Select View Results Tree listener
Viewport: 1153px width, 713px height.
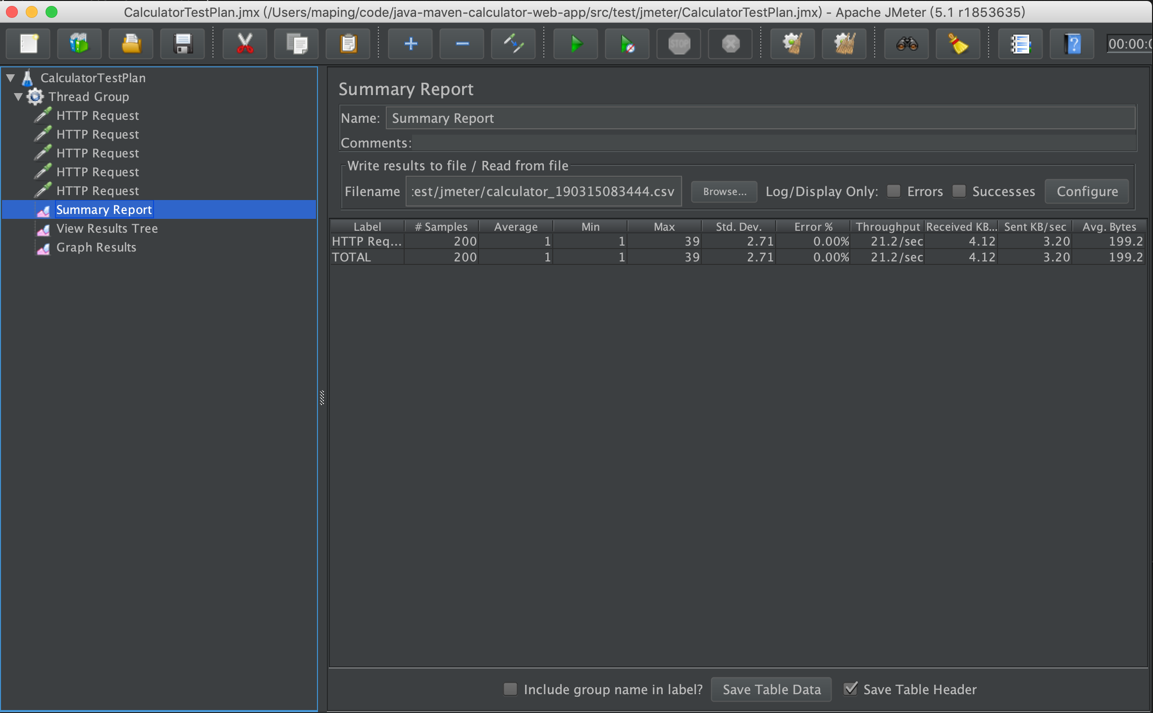pos(106,228)
